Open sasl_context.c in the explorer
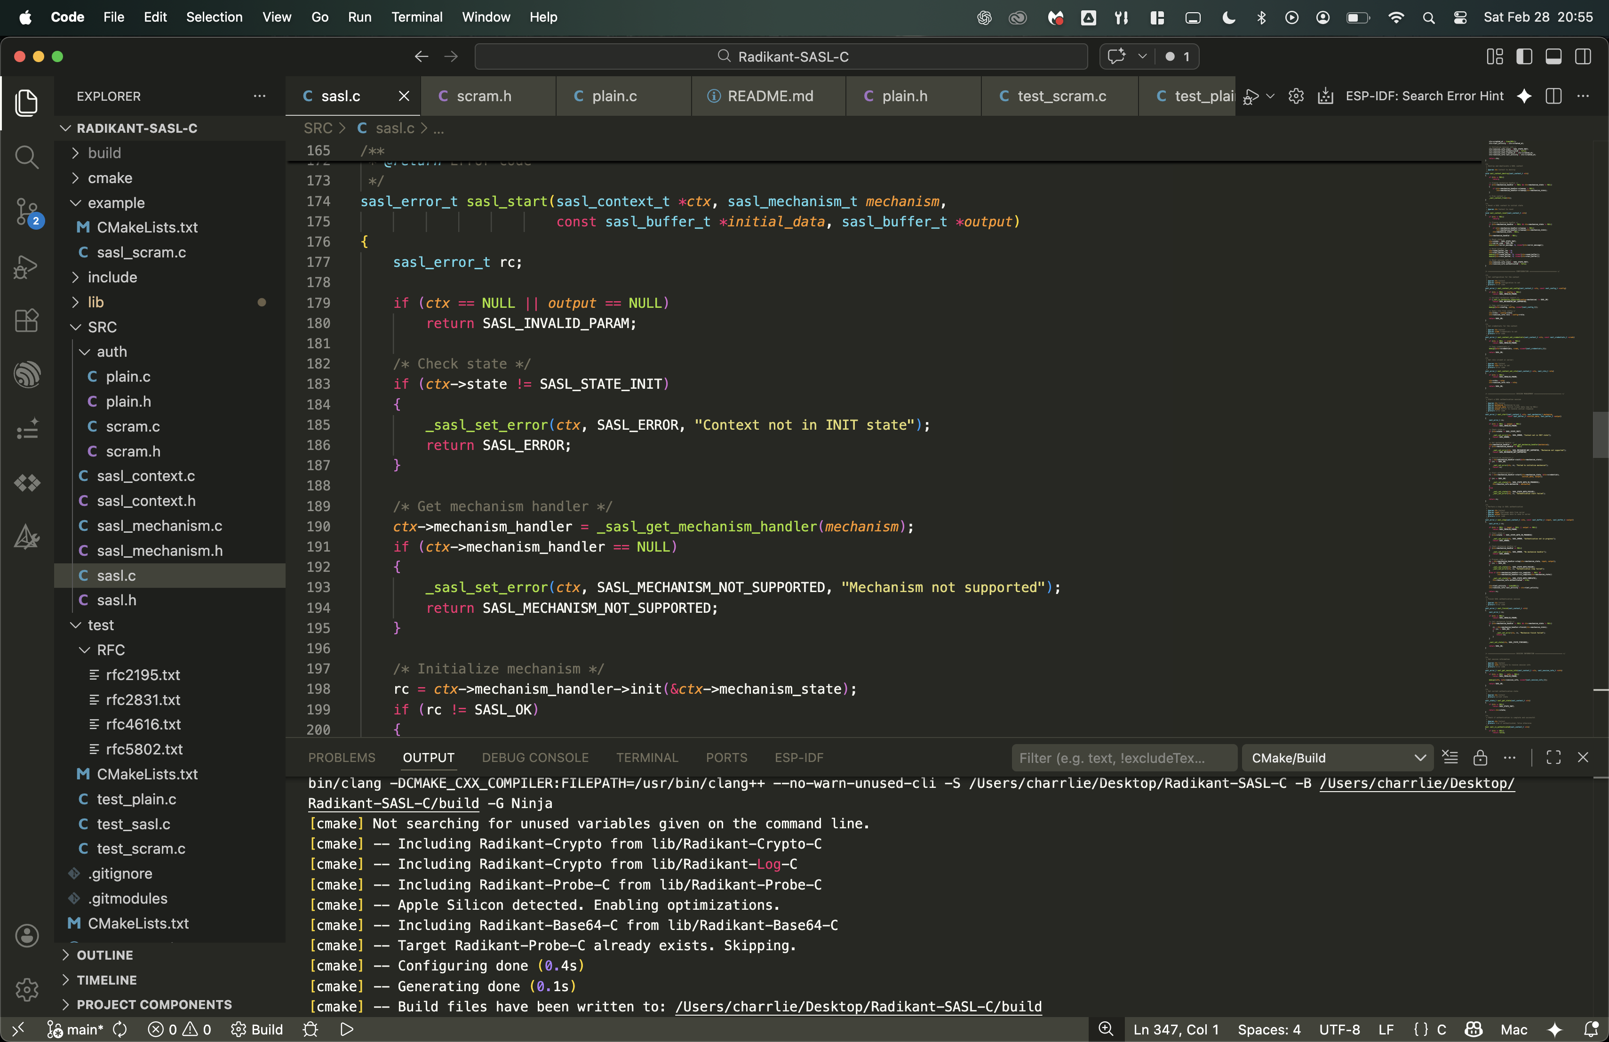 [170, 476]
